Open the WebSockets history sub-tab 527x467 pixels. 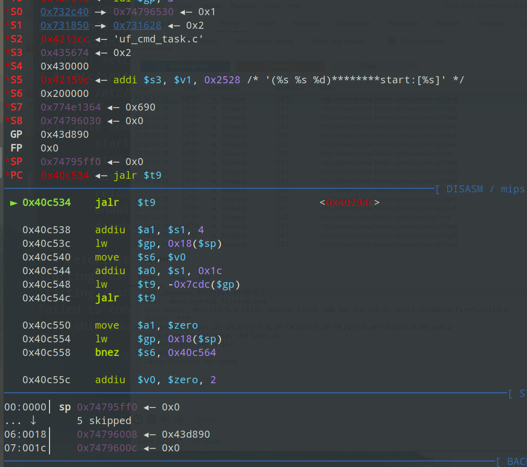[264, 41]
